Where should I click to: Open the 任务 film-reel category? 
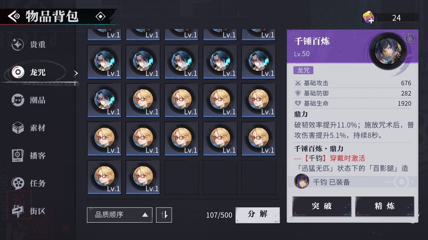point(29,183)
